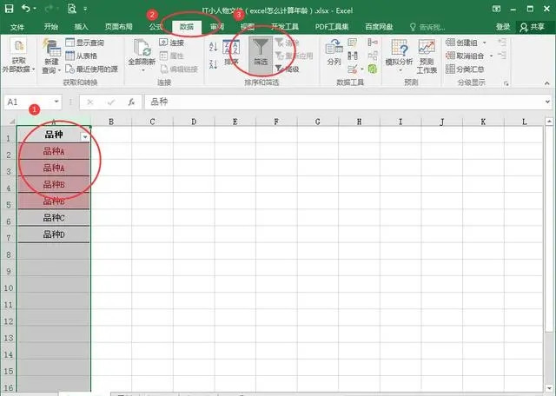The height and width of the screenshot is (396, 556).
Task: Click the Share (共享) button
Action: tap(534, 27)
